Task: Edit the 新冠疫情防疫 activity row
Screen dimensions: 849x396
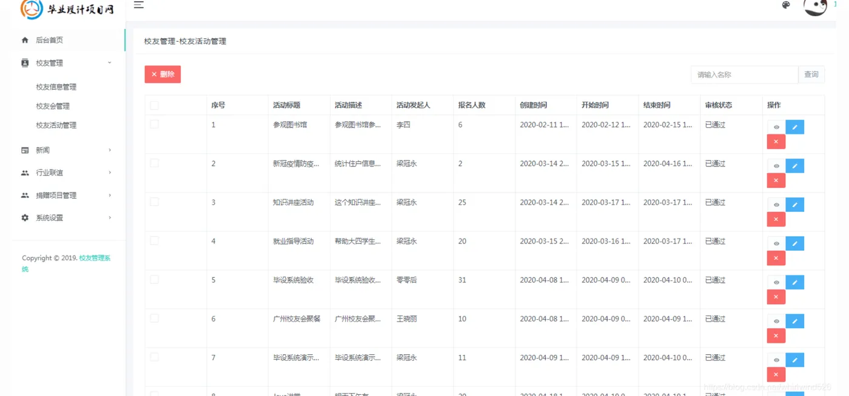Action: [x=795, y=166]
